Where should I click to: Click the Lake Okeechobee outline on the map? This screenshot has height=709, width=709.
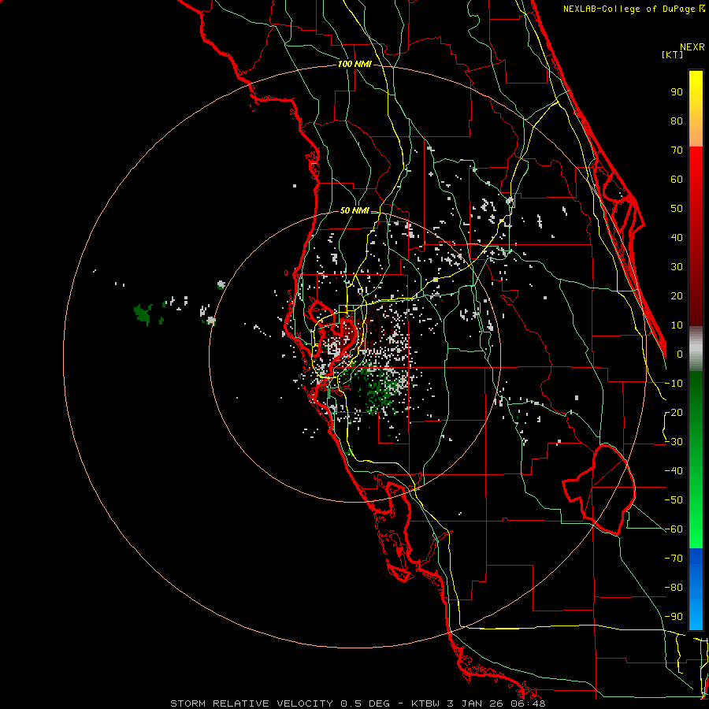click(x=600, y=490)
